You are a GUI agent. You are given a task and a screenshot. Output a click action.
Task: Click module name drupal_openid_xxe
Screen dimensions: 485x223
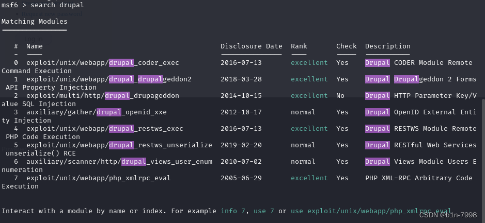[97, 112]
